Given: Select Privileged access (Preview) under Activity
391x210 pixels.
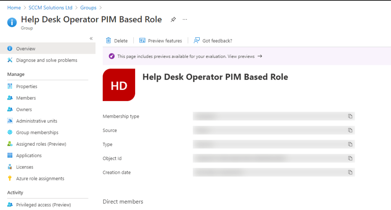Looking at the screenshot, I should 43,205.
